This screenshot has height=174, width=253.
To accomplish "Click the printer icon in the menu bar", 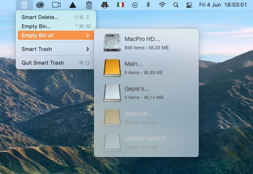I will click(105, 5).
